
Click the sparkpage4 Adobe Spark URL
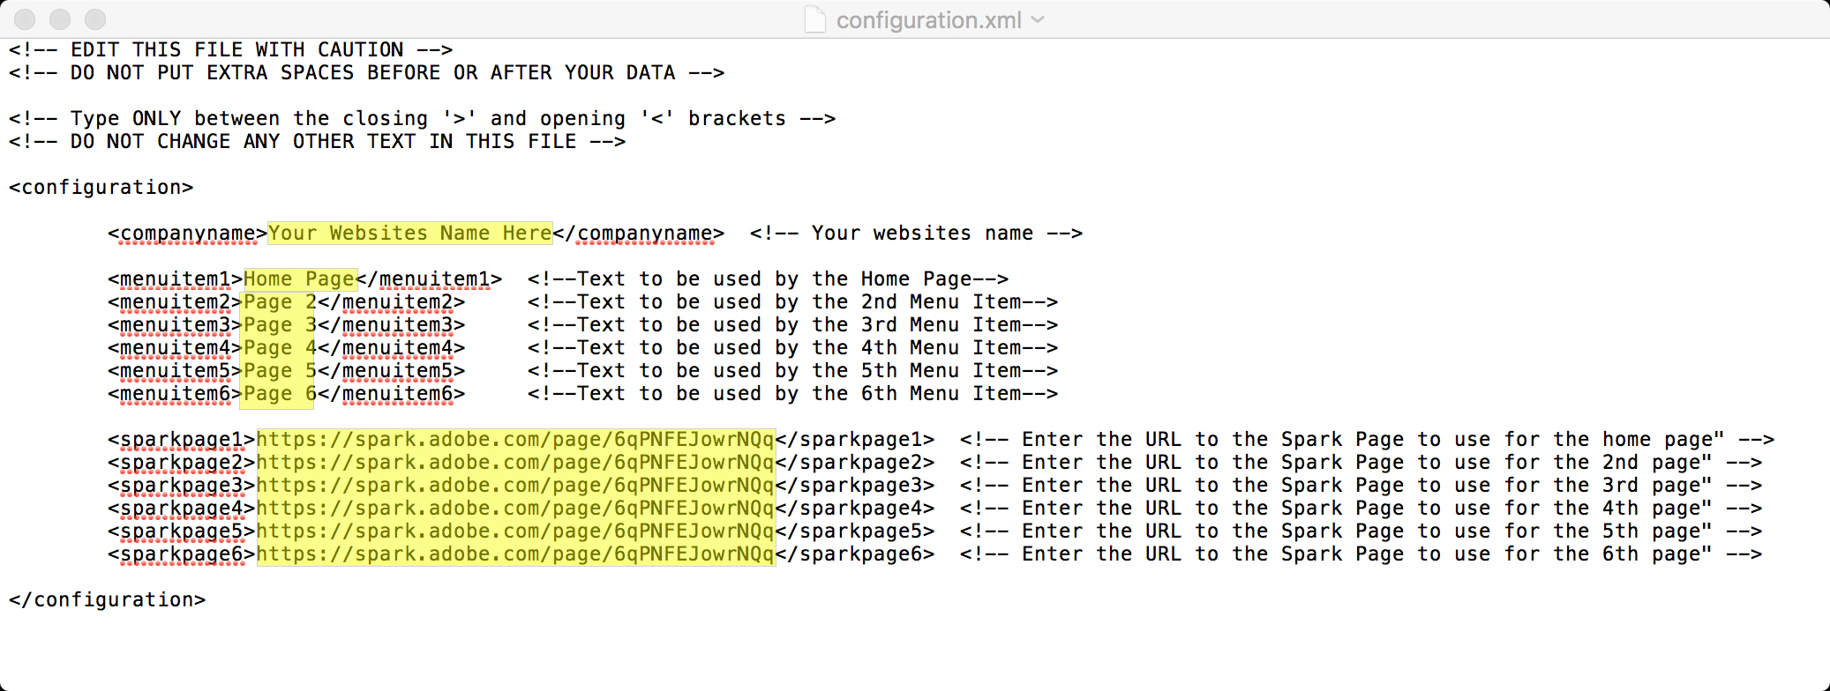coord(515,509)
